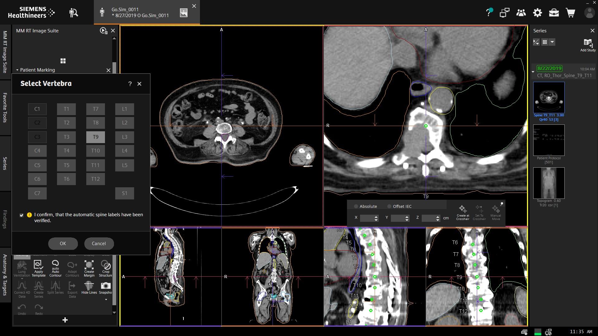The height and width of the screenshot is (336, 598).
Task: Uncheck the spine labels verified confirmation checkbox
Action: pos(21,215)
